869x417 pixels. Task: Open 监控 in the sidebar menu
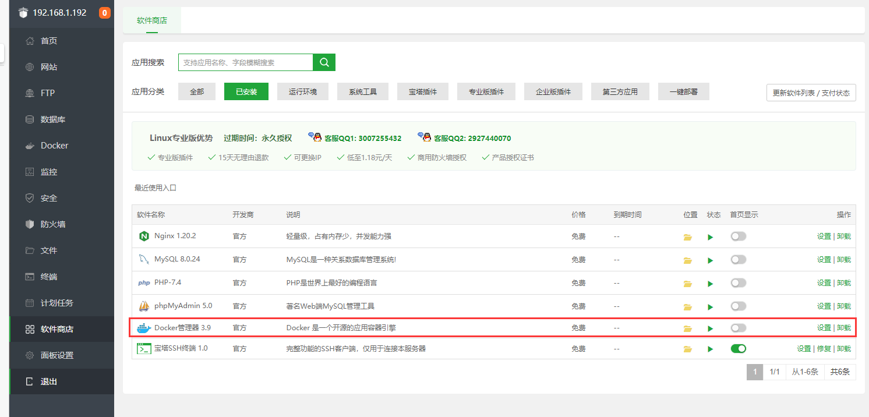62,172
